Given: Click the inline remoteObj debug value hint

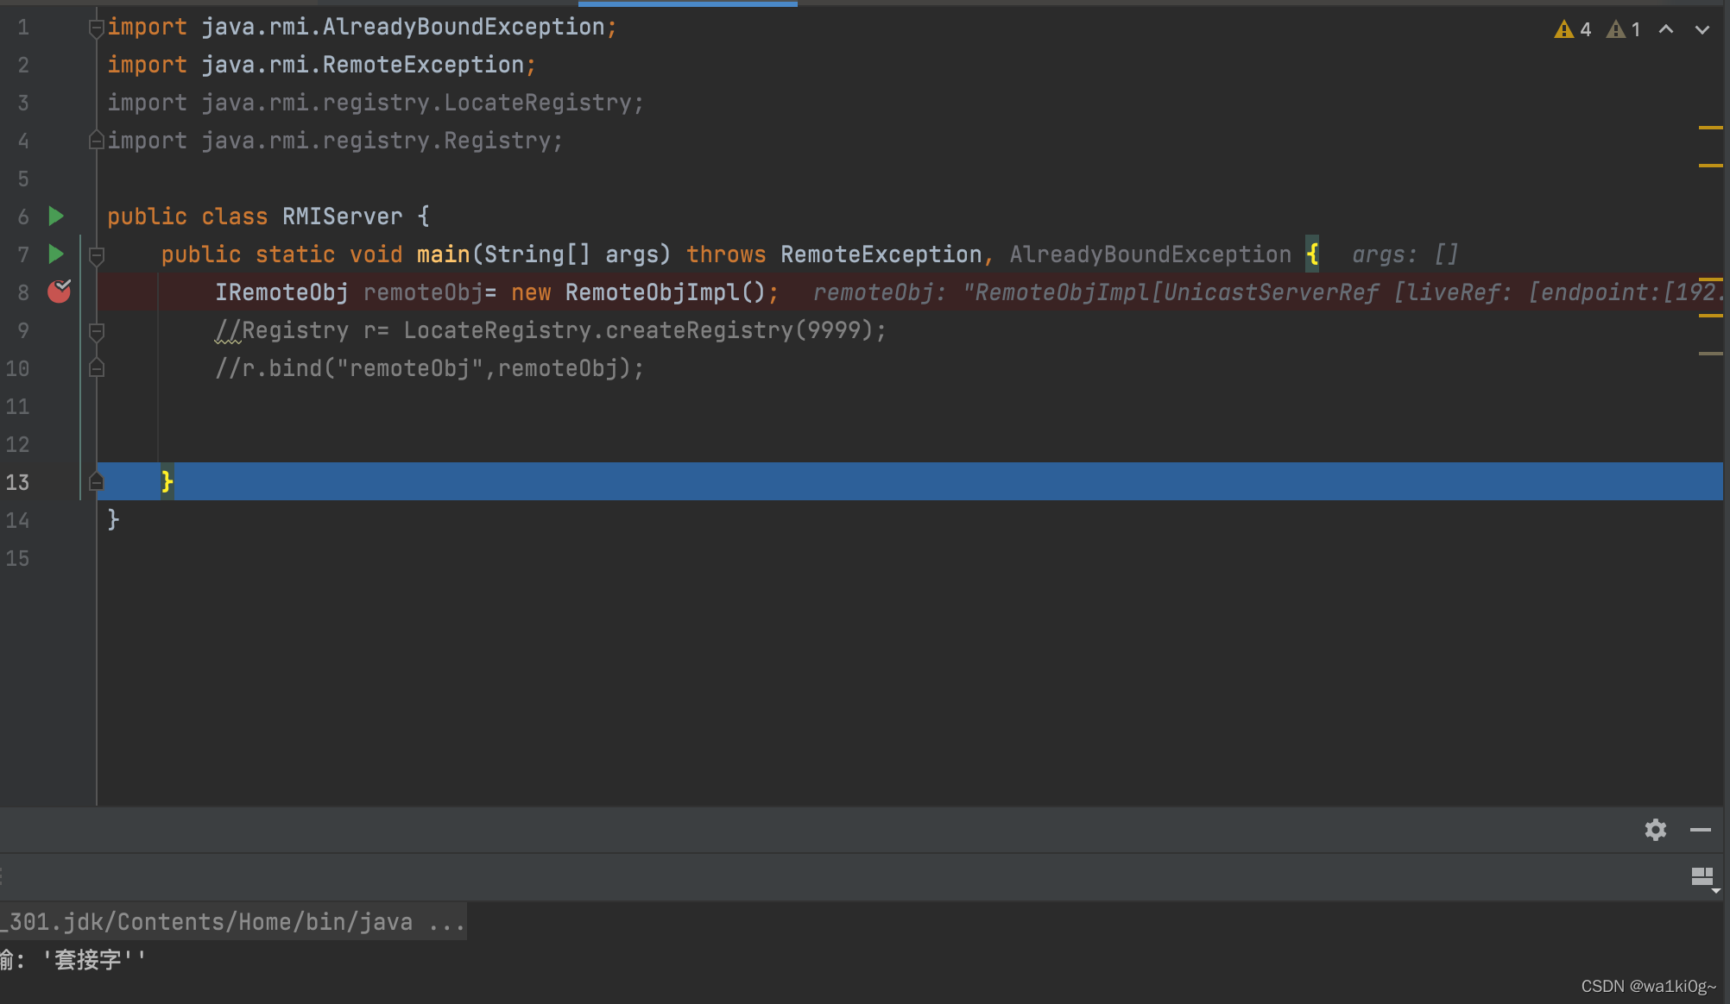Looking at the screenshot, I should pos(1266,292).
